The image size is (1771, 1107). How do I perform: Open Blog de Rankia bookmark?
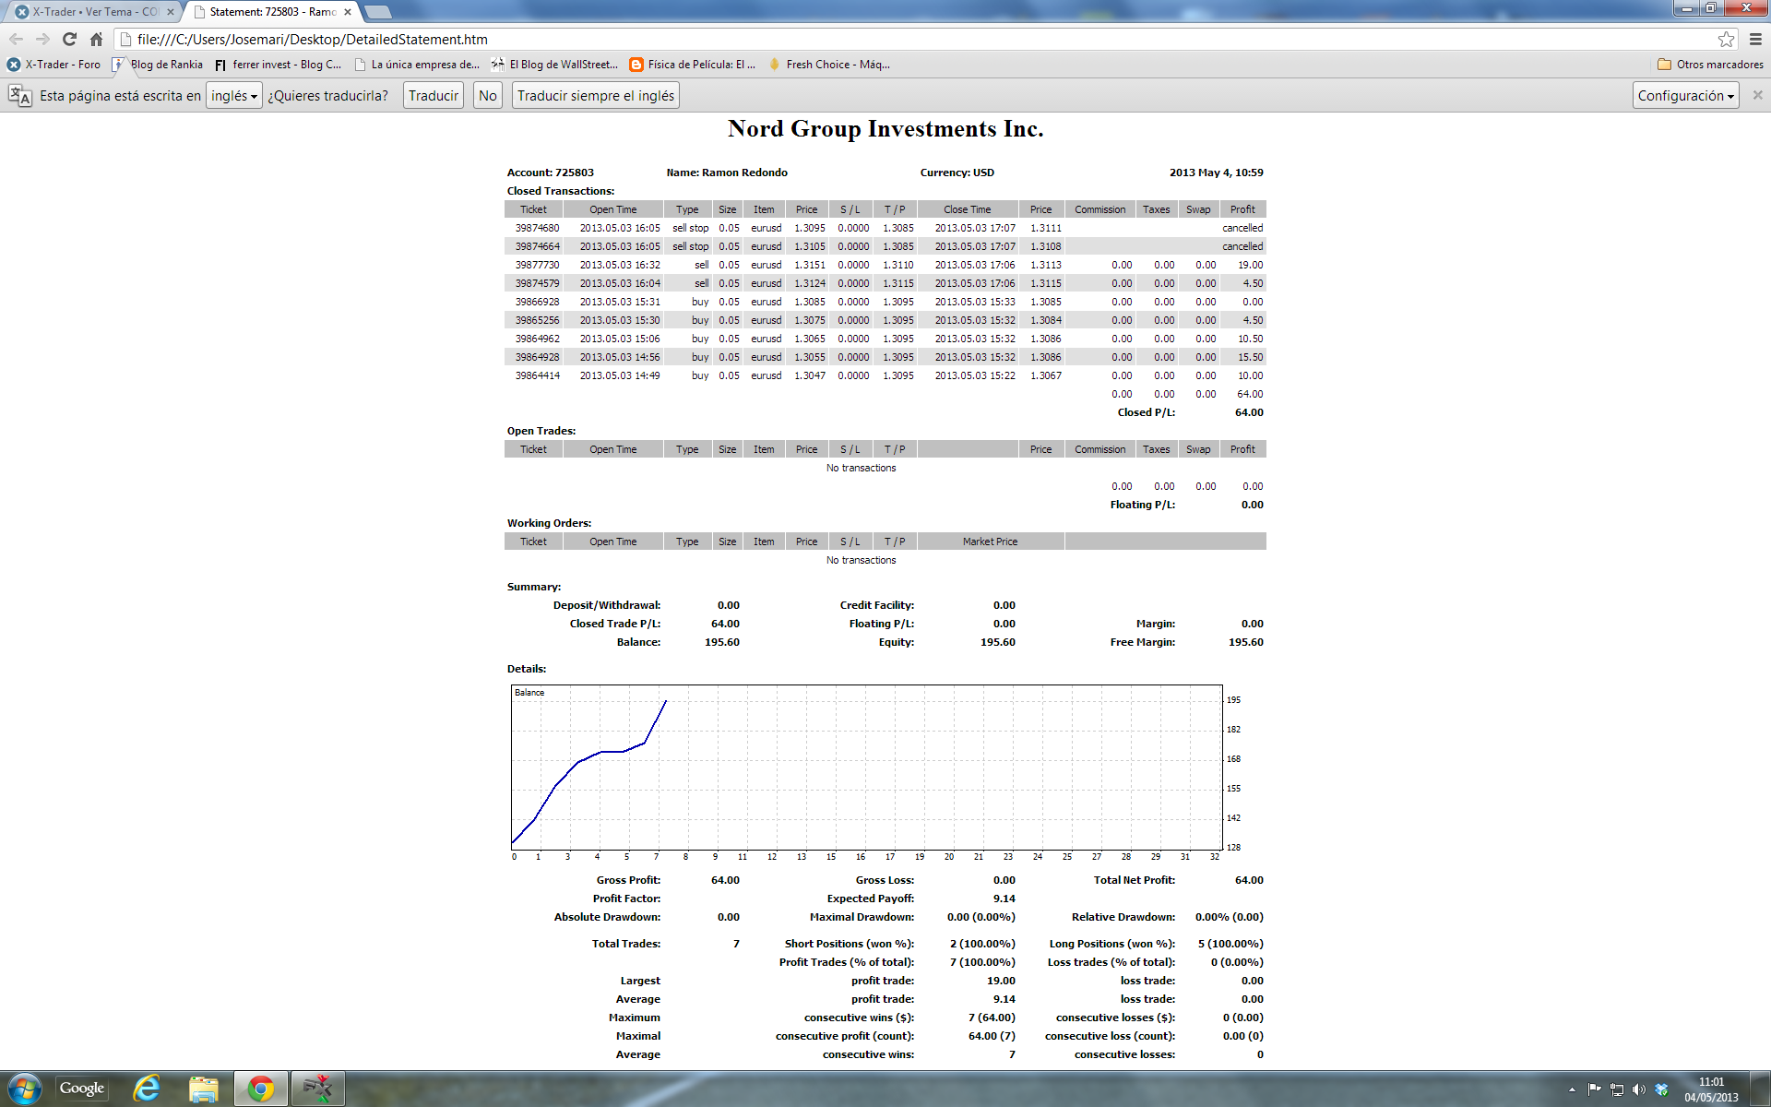click(158, 65)
